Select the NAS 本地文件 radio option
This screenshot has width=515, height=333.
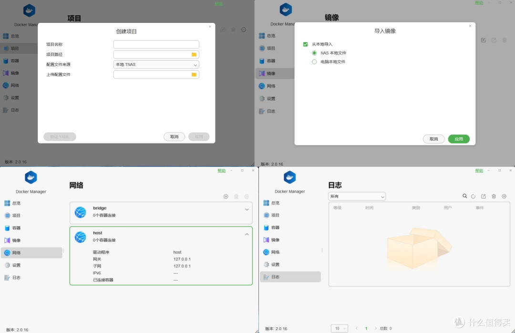(314, 53)
